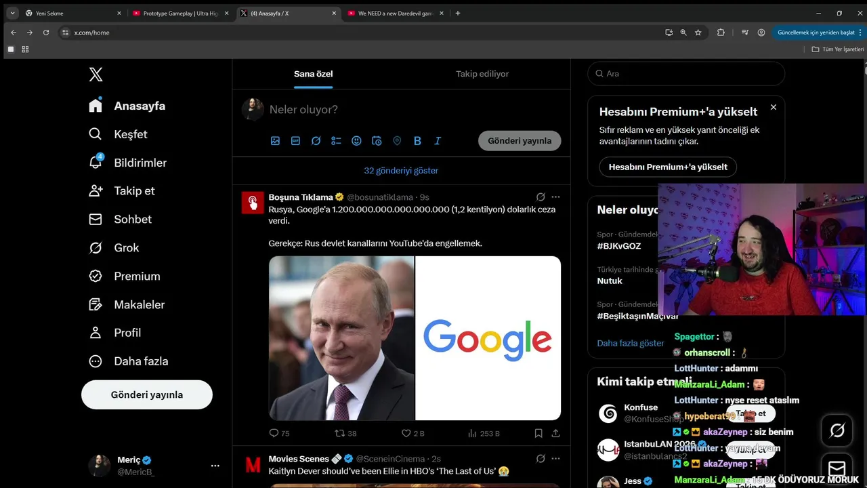Reply to Boşuna Tıklama post
Screen dimensions: 867x488
coord(279,433)
